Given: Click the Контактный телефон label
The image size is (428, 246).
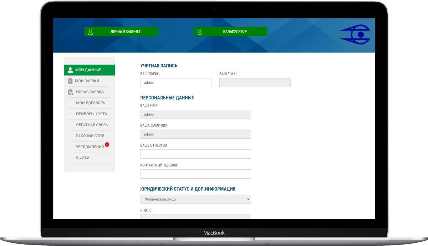Looking at the screenshot, I should tap(159, 165).
